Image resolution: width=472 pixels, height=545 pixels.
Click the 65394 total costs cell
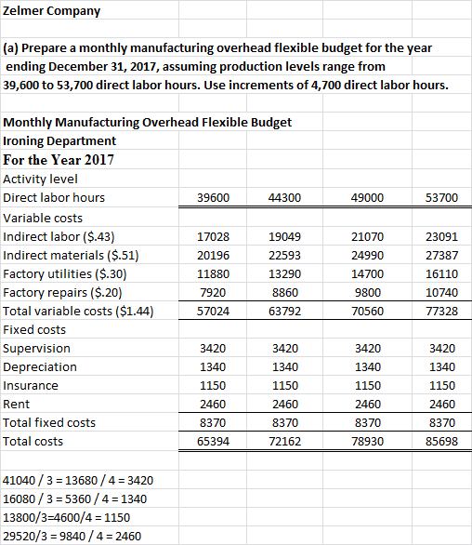tap(213, 441)
